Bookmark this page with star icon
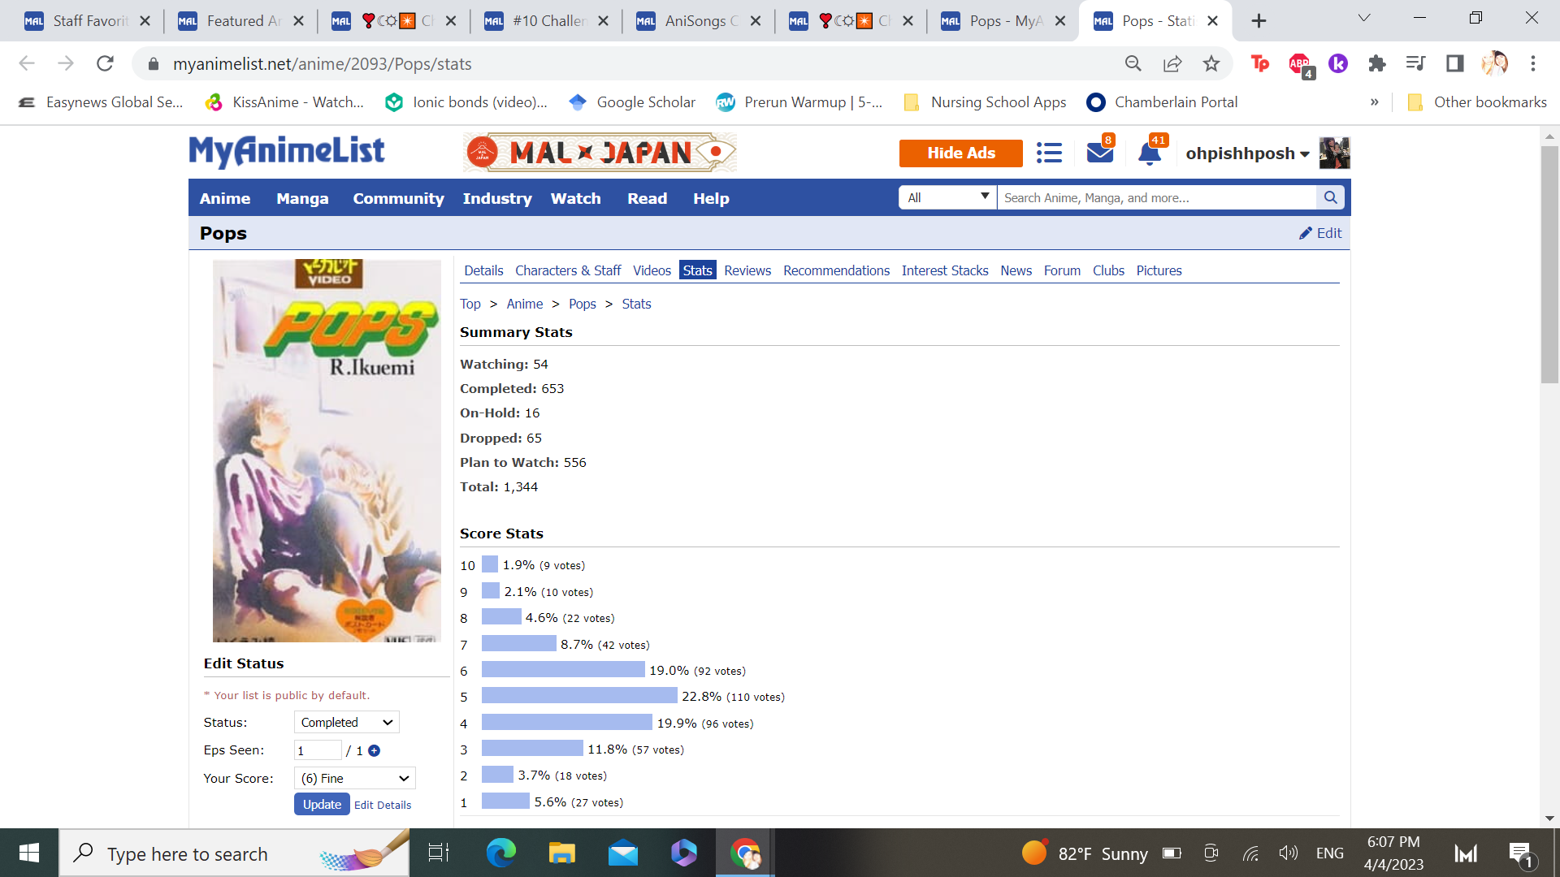Viewport: 1560px width, 877px height. pyautogui.click(x=1211, y=63)
